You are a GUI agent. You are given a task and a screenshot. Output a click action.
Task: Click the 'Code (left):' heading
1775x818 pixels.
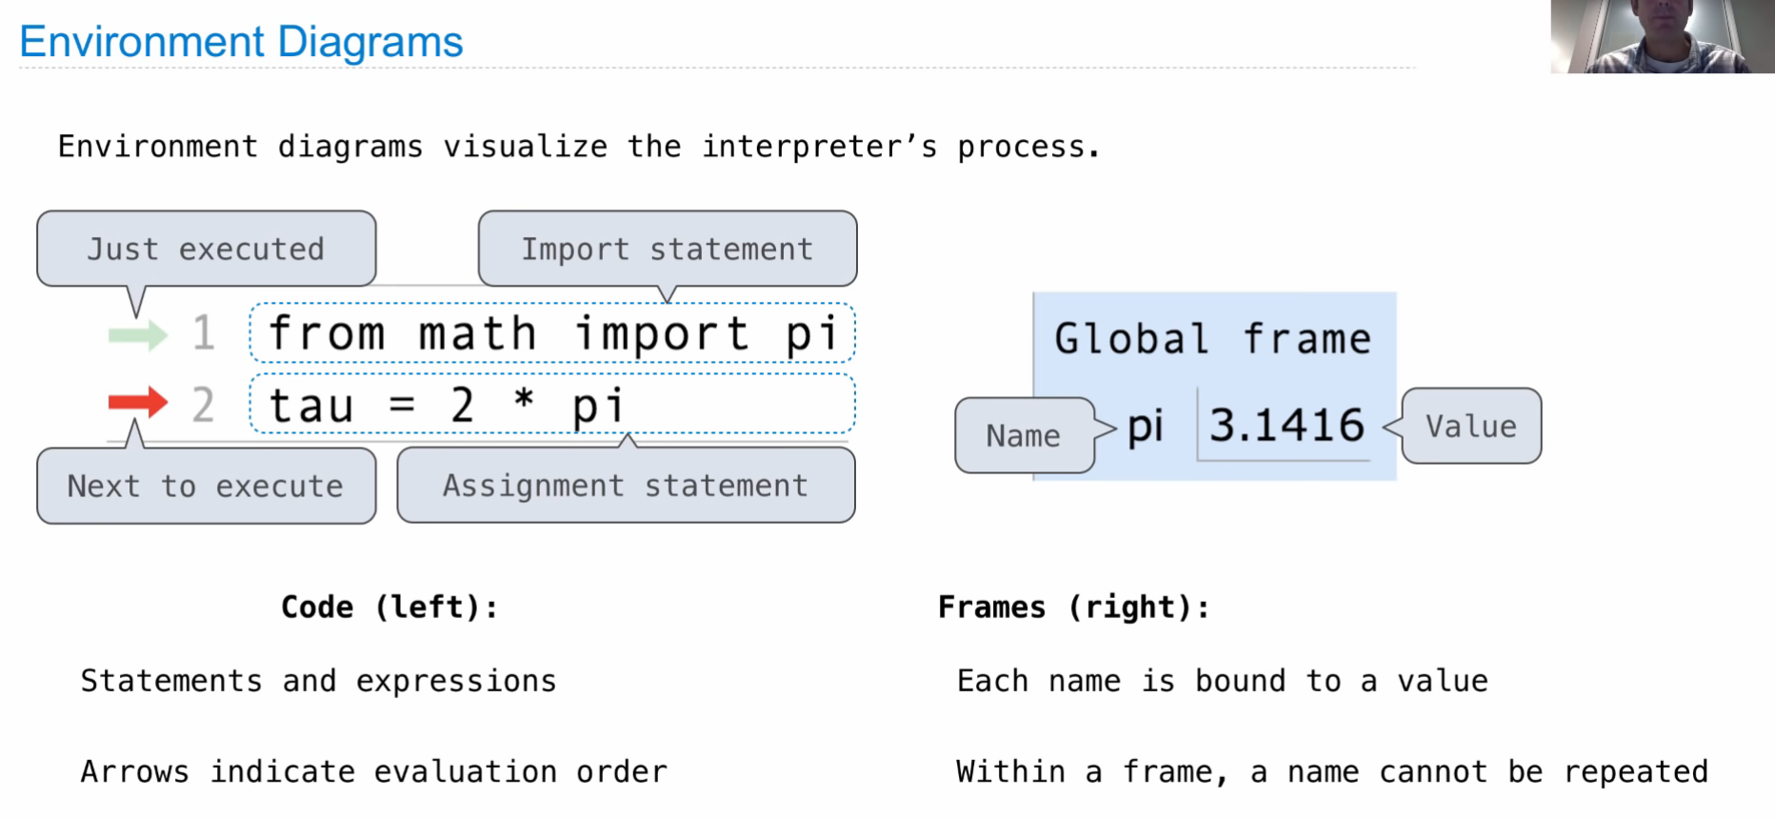tap(389, 607)
